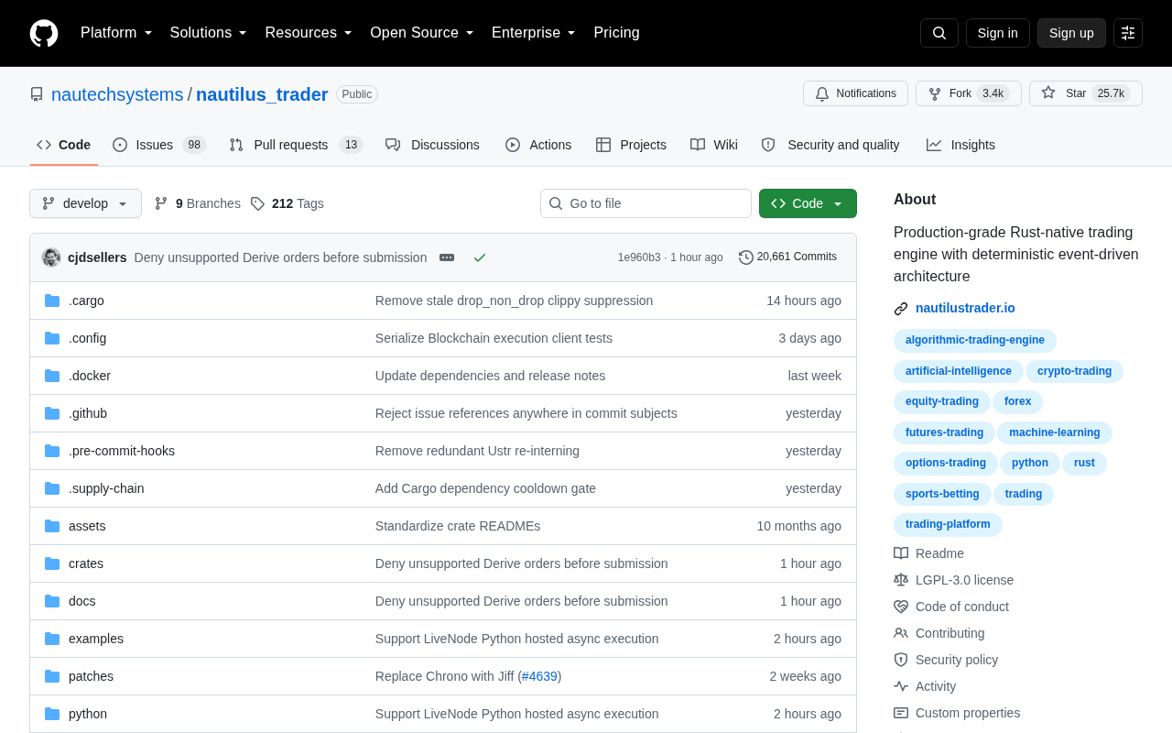Click the Custom properties icon
The image size is (1172, 733).
pos(901,713)
